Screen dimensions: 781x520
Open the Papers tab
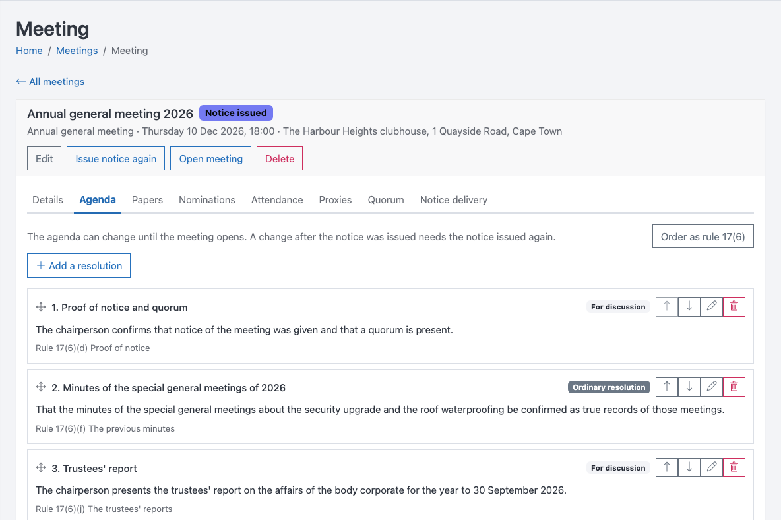(x=148, y=200)
